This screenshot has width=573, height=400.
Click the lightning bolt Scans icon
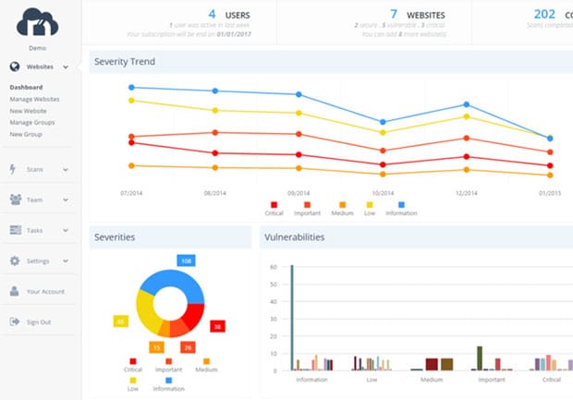click(15, 170)
